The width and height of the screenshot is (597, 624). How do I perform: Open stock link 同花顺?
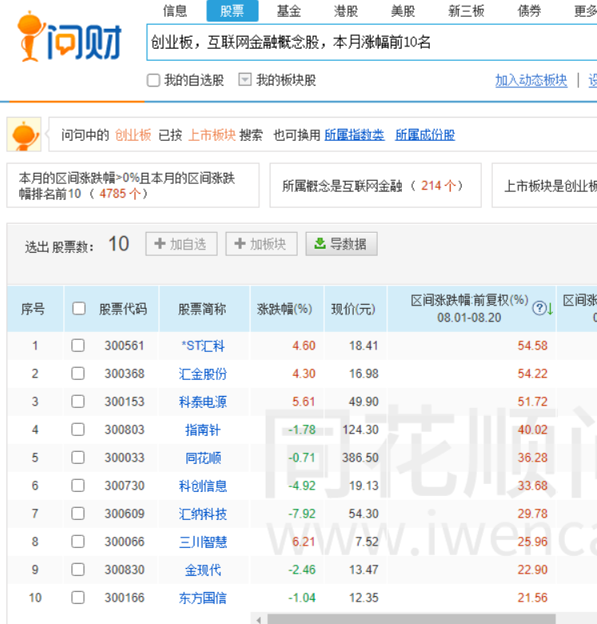click(203, 458)
